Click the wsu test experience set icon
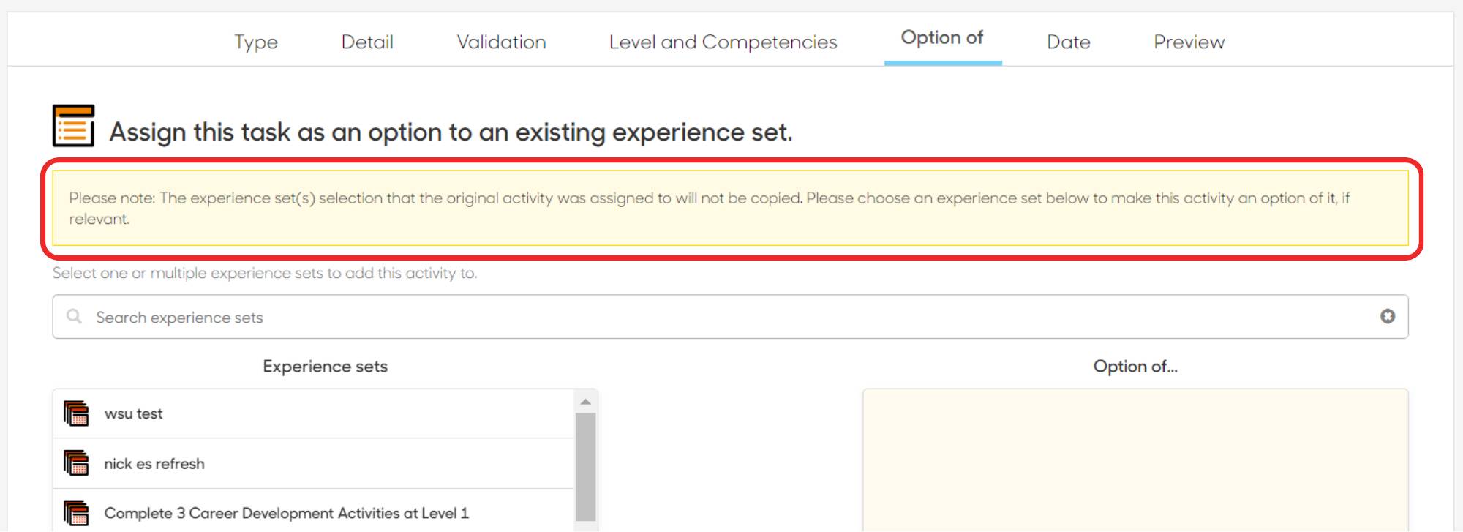 pos(76,413)
